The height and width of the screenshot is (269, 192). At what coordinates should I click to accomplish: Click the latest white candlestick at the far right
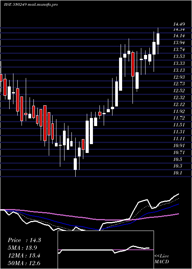(x=158, y=39)
